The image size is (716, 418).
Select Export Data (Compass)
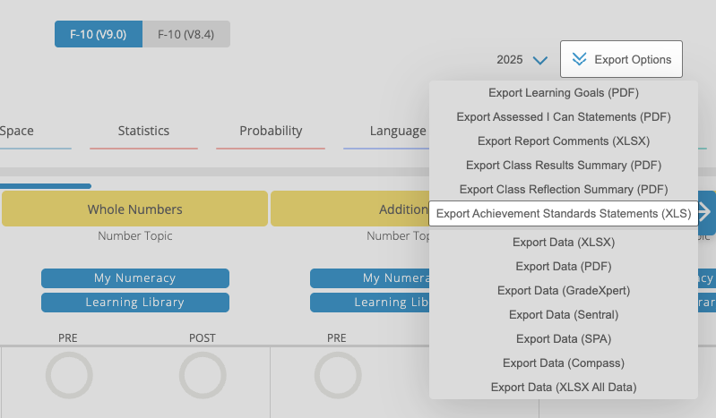click(564, 363)
